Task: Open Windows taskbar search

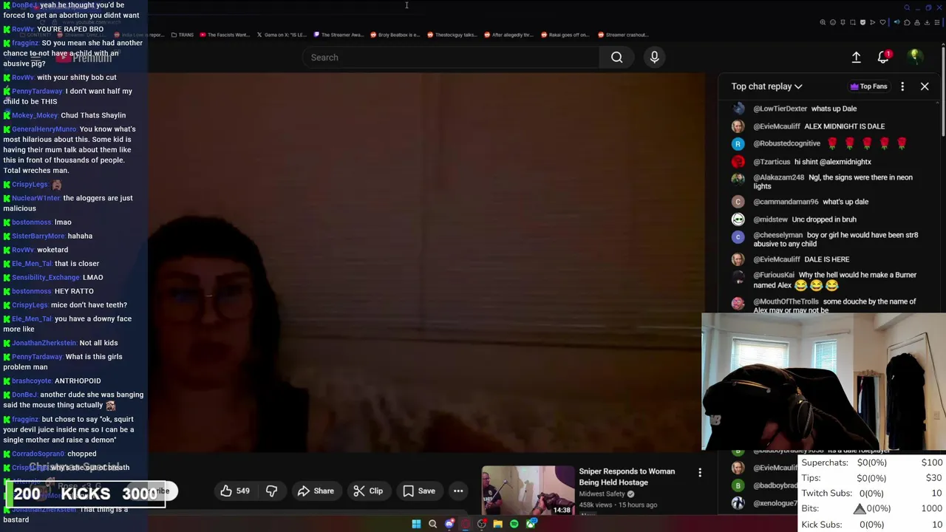Action: click(432, 524)
